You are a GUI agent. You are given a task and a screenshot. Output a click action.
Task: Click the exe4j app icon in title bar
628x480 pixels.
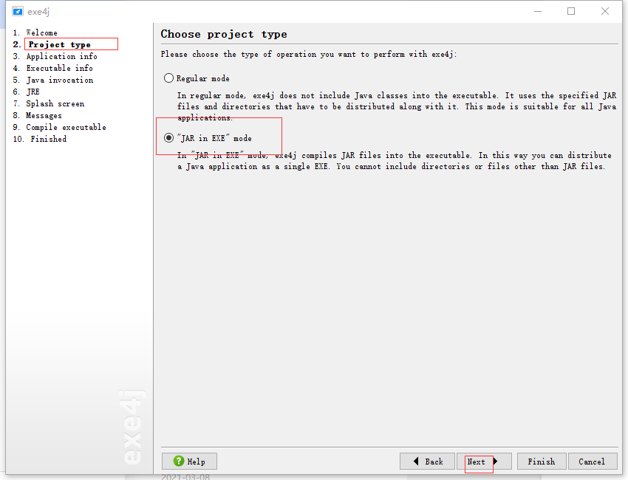click(x=18, y=11)
